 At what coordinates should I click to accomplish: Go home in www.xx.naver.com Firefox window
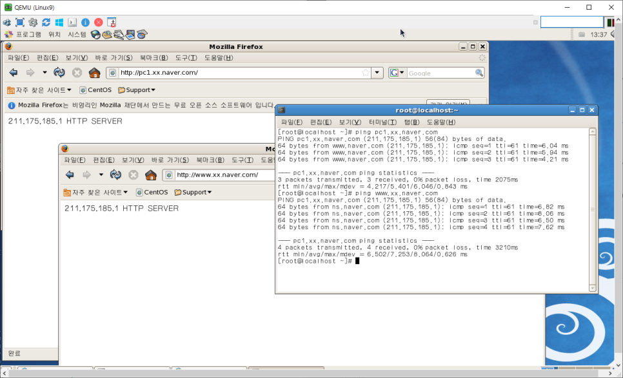151,175
